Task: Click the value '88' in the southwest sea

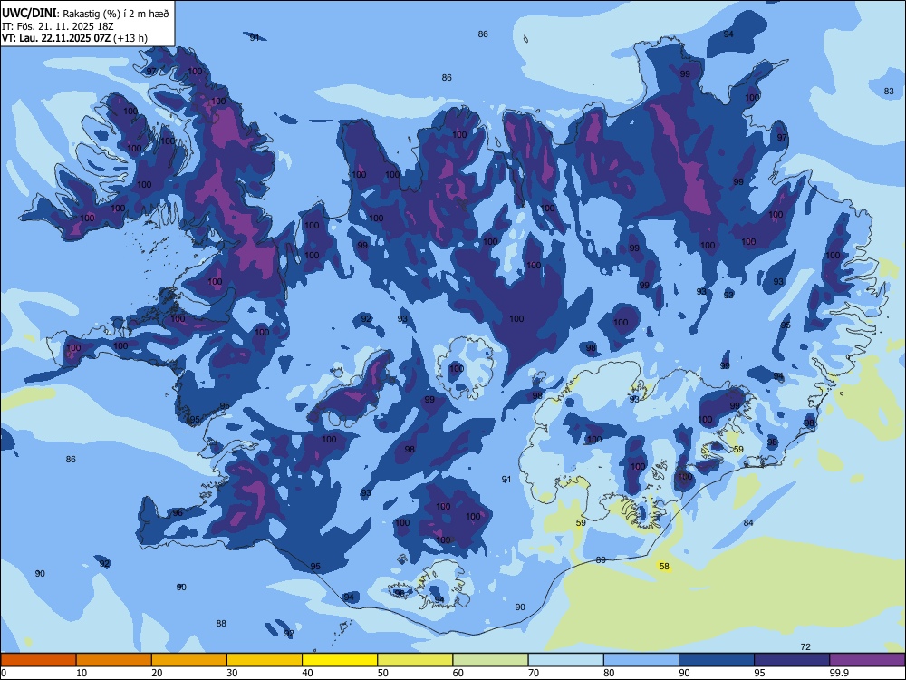Action: [x=221, y=624]
